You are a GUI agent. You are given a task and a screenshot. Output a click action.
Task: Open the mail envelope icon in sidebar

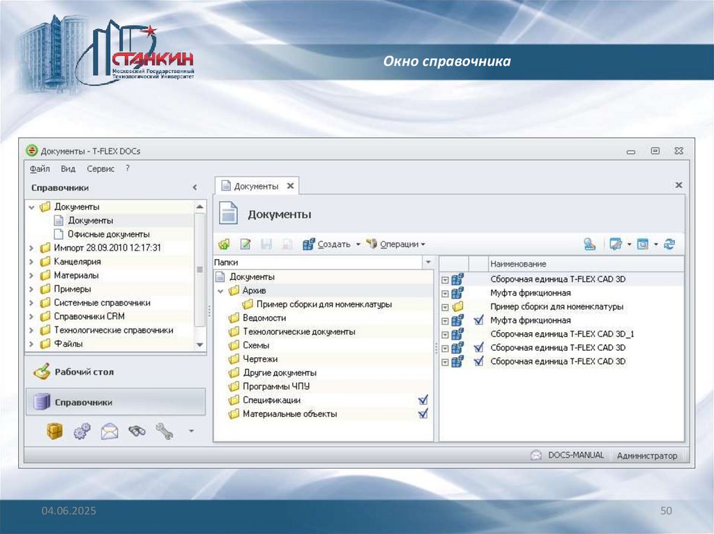tap(109, 431)
